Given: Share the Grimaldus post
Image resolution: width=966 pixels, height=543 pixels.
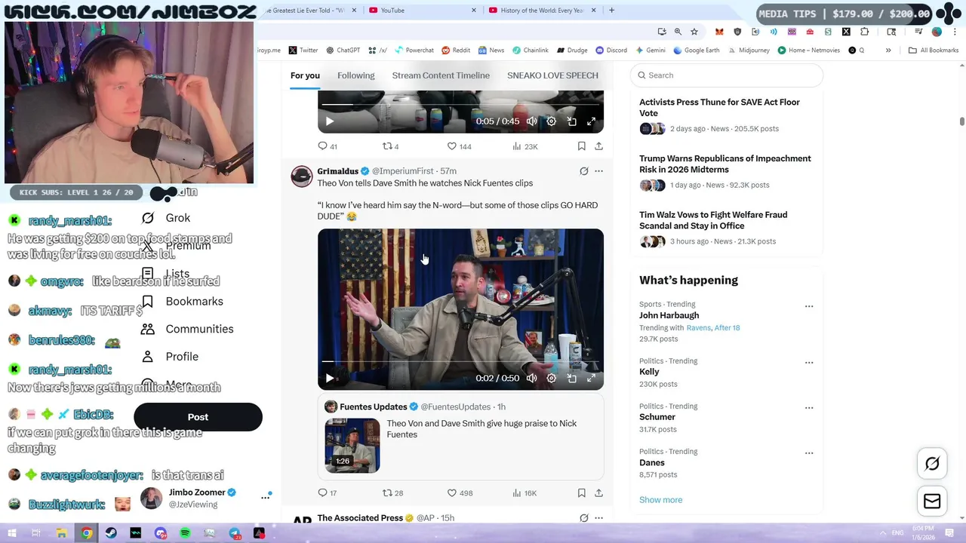Looking at the screenshot, I should point(598,492).
